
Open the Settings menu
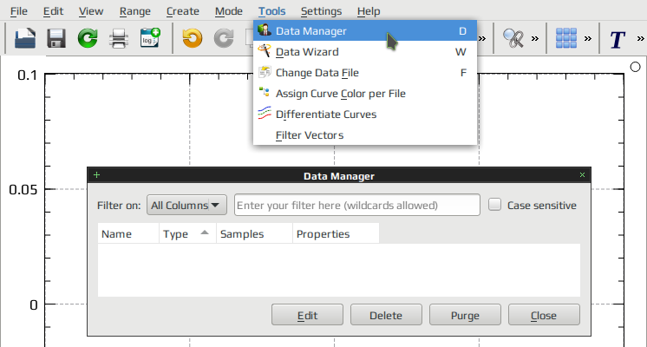click(x=321, y=11)
